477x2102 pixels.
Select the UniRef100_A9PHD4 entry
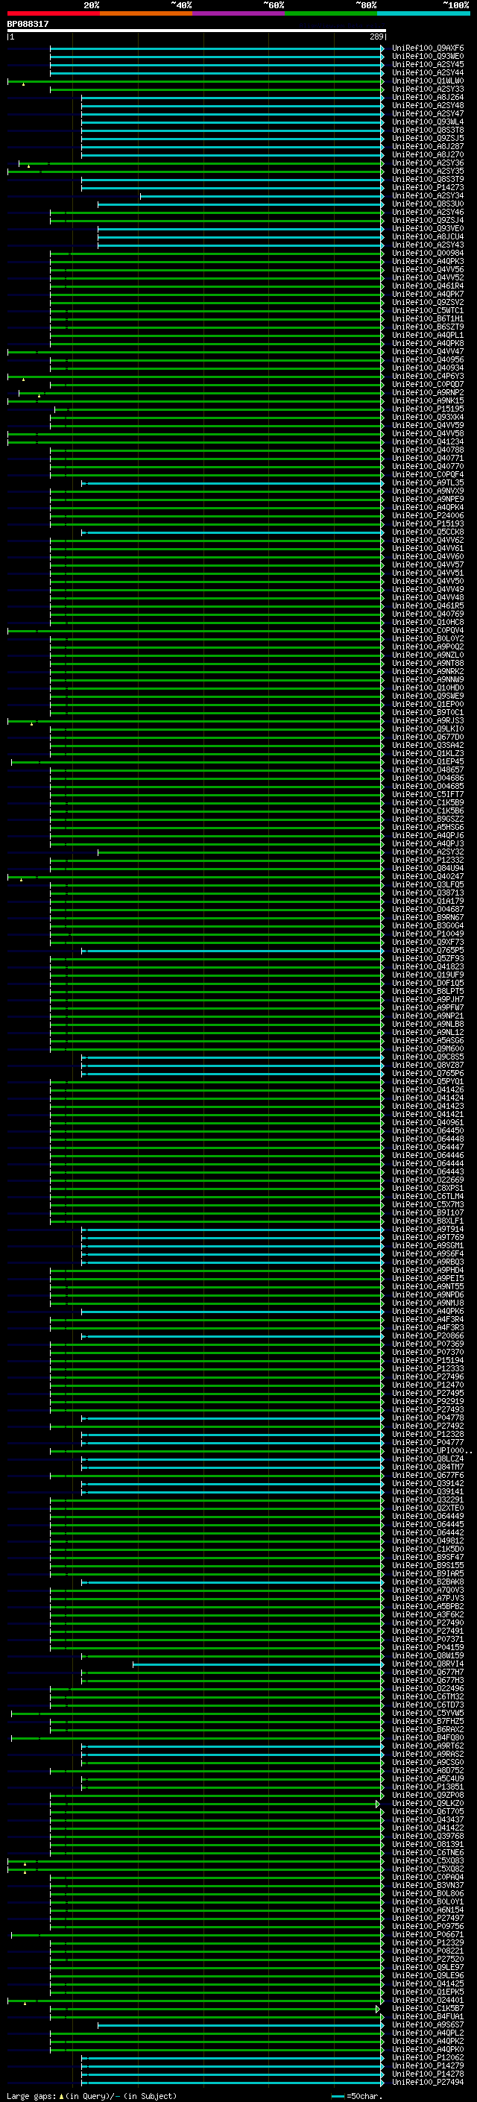tap(428, 1270)
